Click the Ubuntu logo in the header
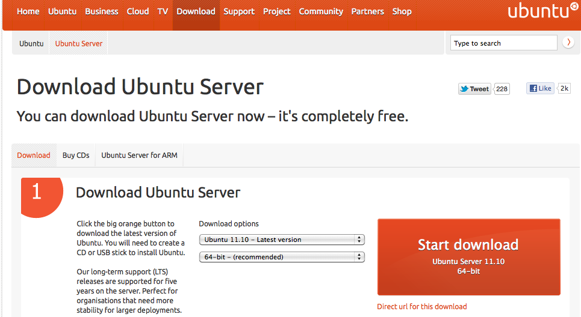This screenshot has width=581, height=317. pyautogui.click(x=542, y=11)
